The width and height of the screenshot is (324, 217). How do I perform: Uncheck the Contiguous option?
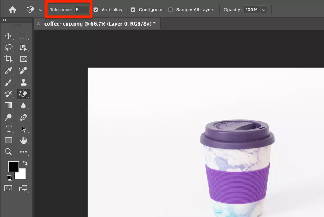(x=133, y=10)
